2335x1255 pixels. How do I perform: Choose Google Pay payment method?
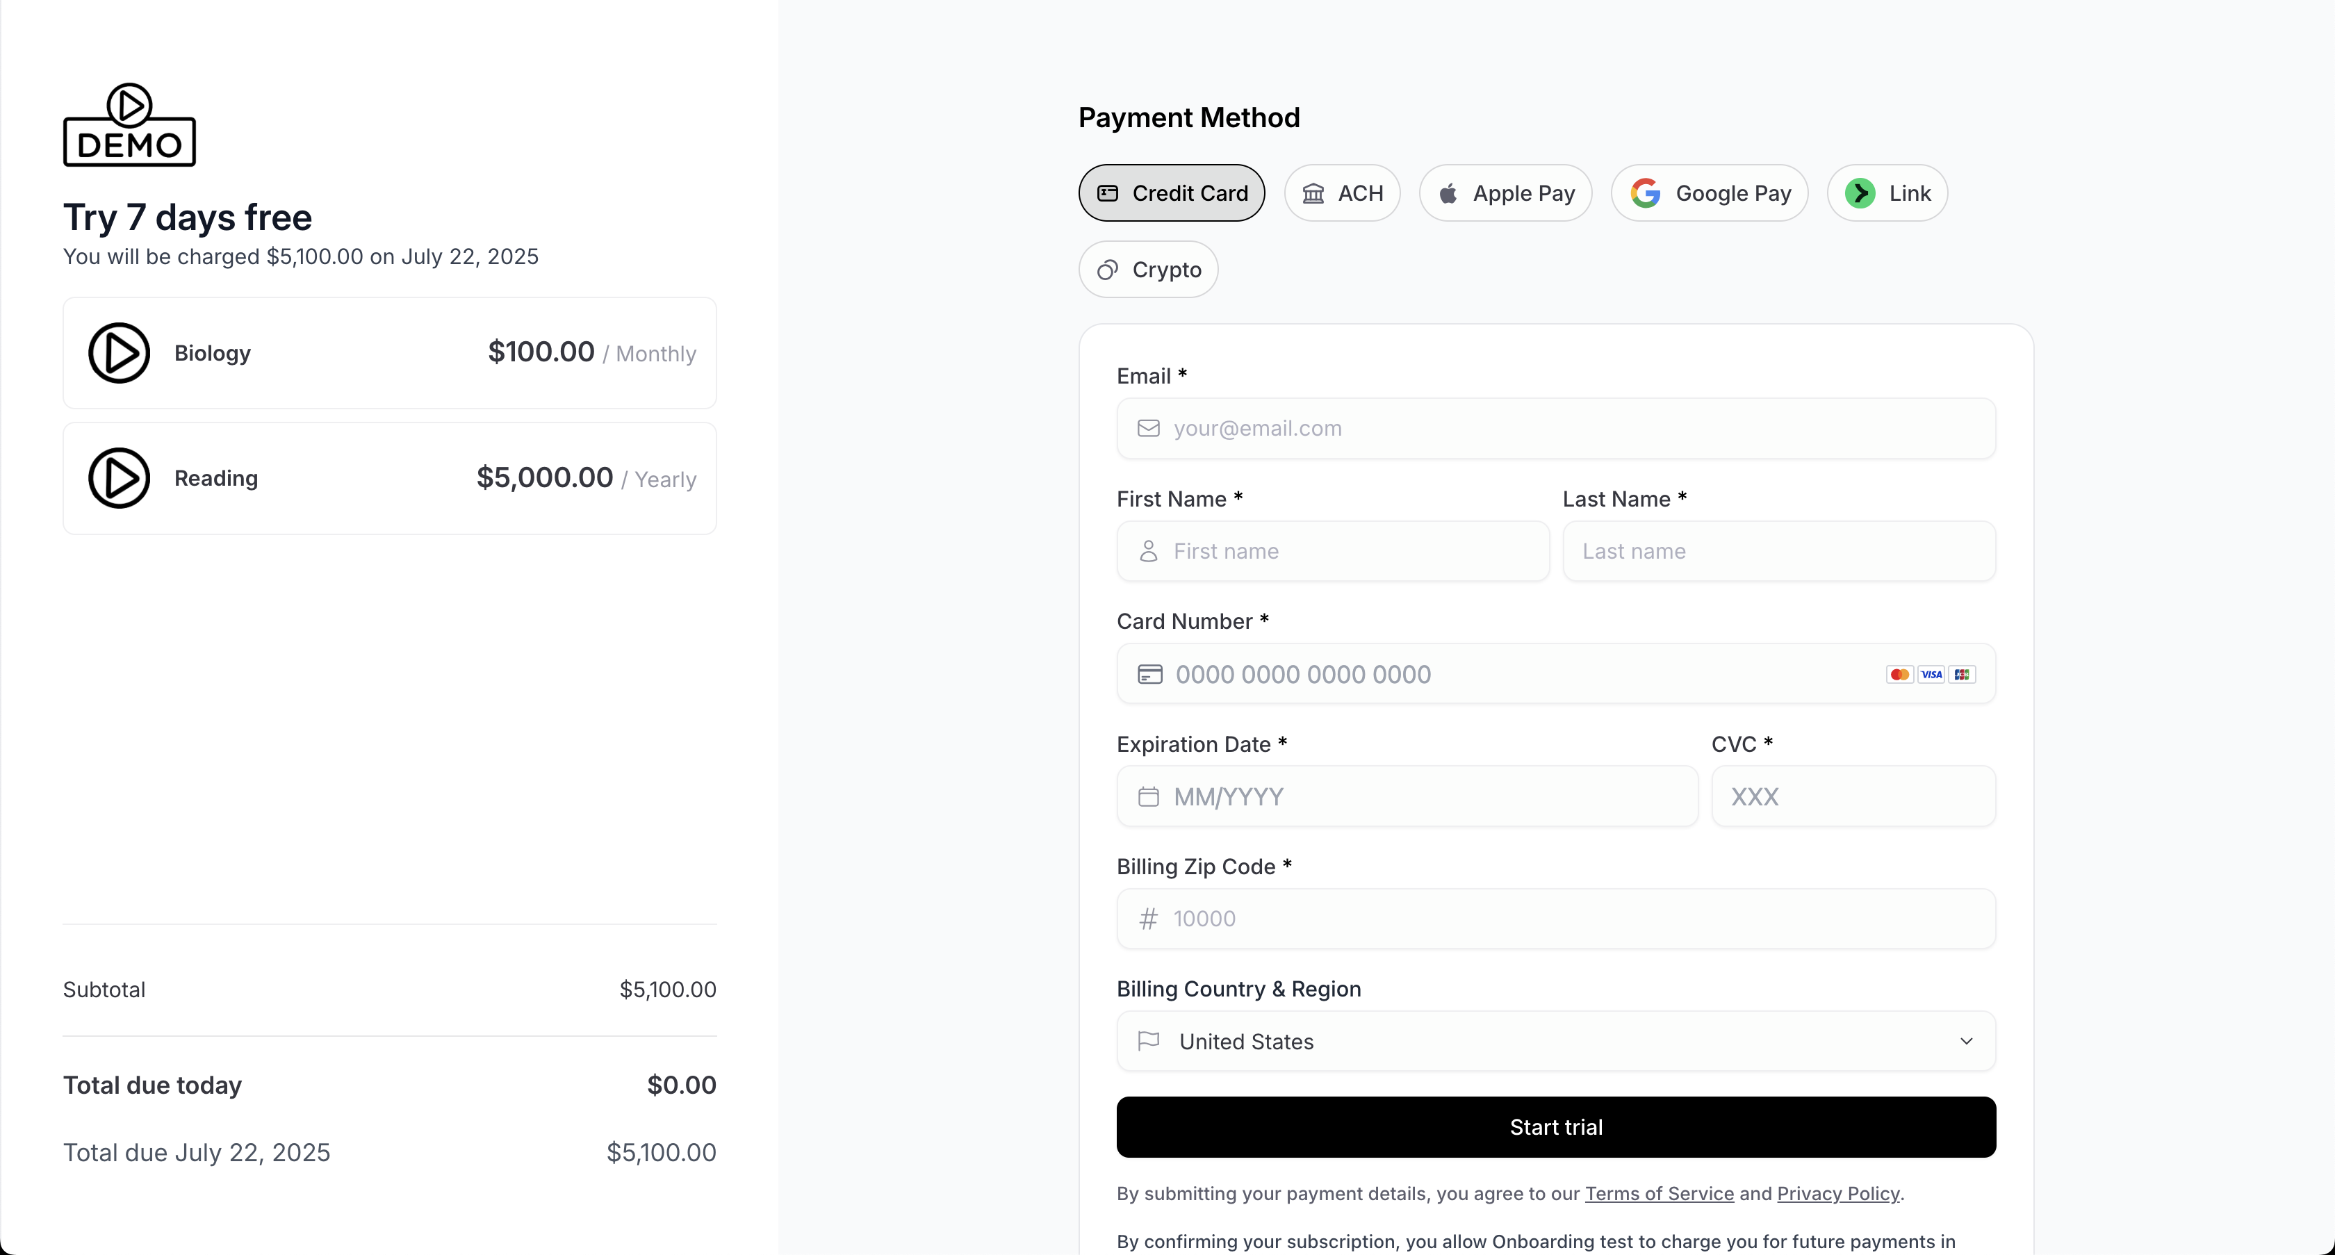coord(1710,193)
